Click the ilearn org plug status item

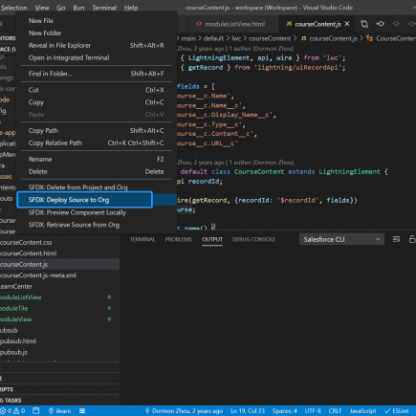click(59, 411)
